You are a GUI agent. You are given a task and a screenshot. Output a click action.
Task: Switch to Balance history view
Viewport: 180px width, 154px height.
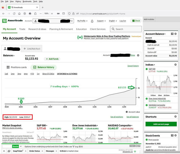[x=44, y=67]
